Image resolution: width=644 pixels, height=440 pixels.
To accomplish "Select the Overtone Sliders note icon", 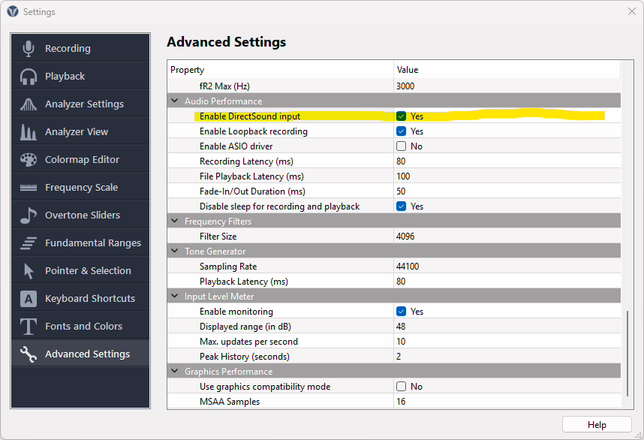I will pyautogui.click(x=28, y=215).
